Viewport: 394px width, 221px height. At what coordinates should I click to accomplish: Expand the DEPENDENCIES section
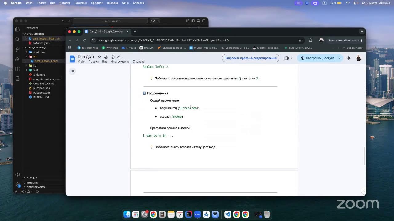pos(35,187)
